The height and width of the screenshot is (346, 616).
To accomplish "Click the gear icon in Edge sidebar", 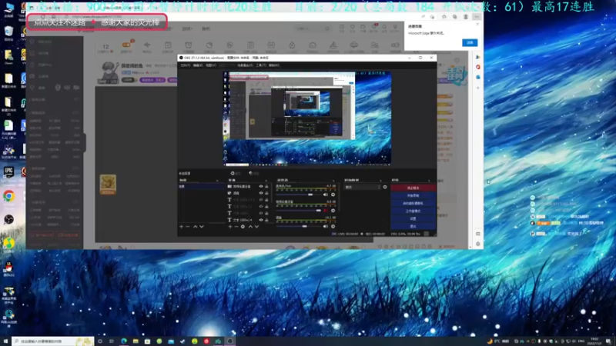I will click(478, 244).
